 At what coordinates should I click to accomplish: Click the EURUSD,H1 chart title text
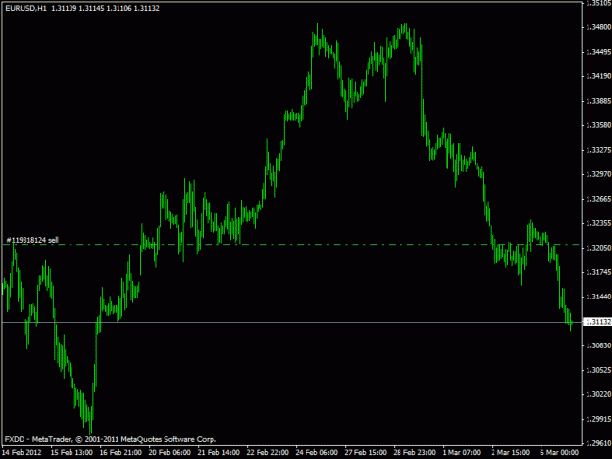tap(25, 8)
